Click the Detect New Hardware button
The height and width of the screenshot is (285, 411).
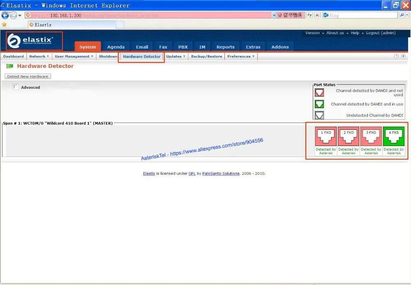point(28,76)
